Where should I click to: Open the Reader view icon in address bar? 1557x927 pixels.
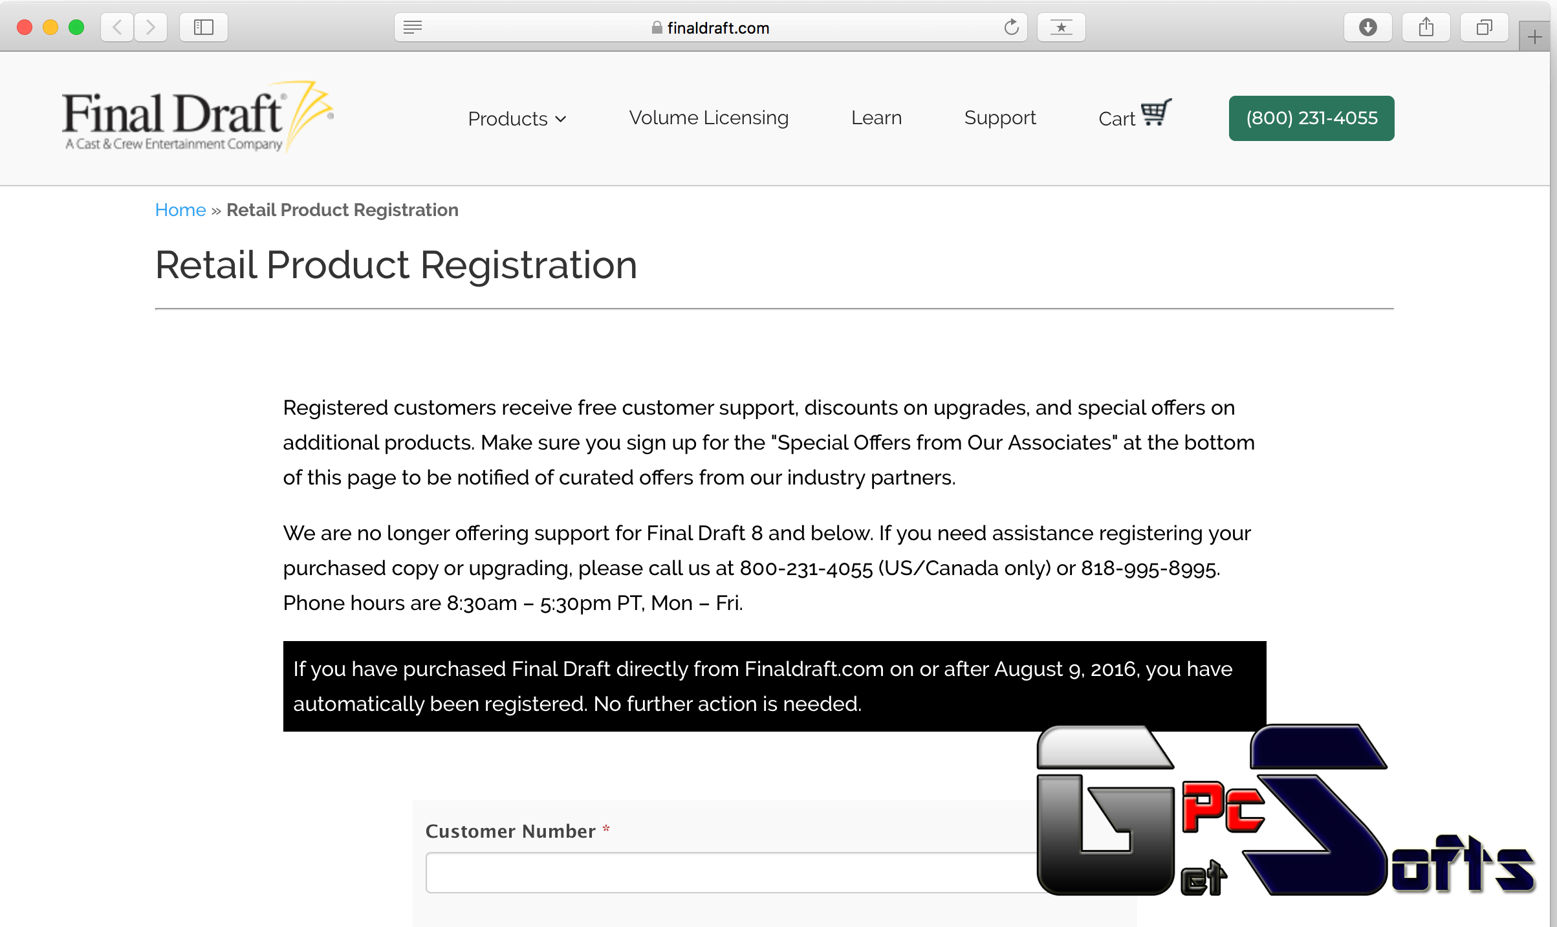click(413, 27)
